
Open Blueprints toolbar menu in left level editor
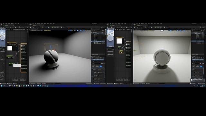pos(46,27)
